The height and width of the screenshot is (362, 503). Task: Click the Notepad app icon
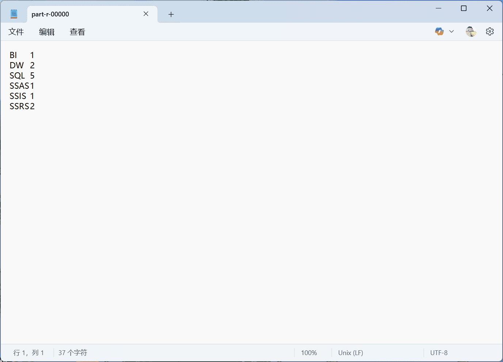point(14,14)
